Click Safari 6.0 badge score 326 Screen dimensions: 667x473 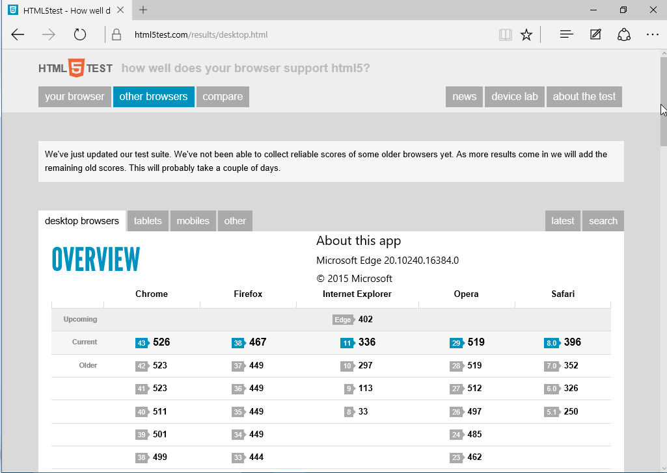(x=552, y=389)
